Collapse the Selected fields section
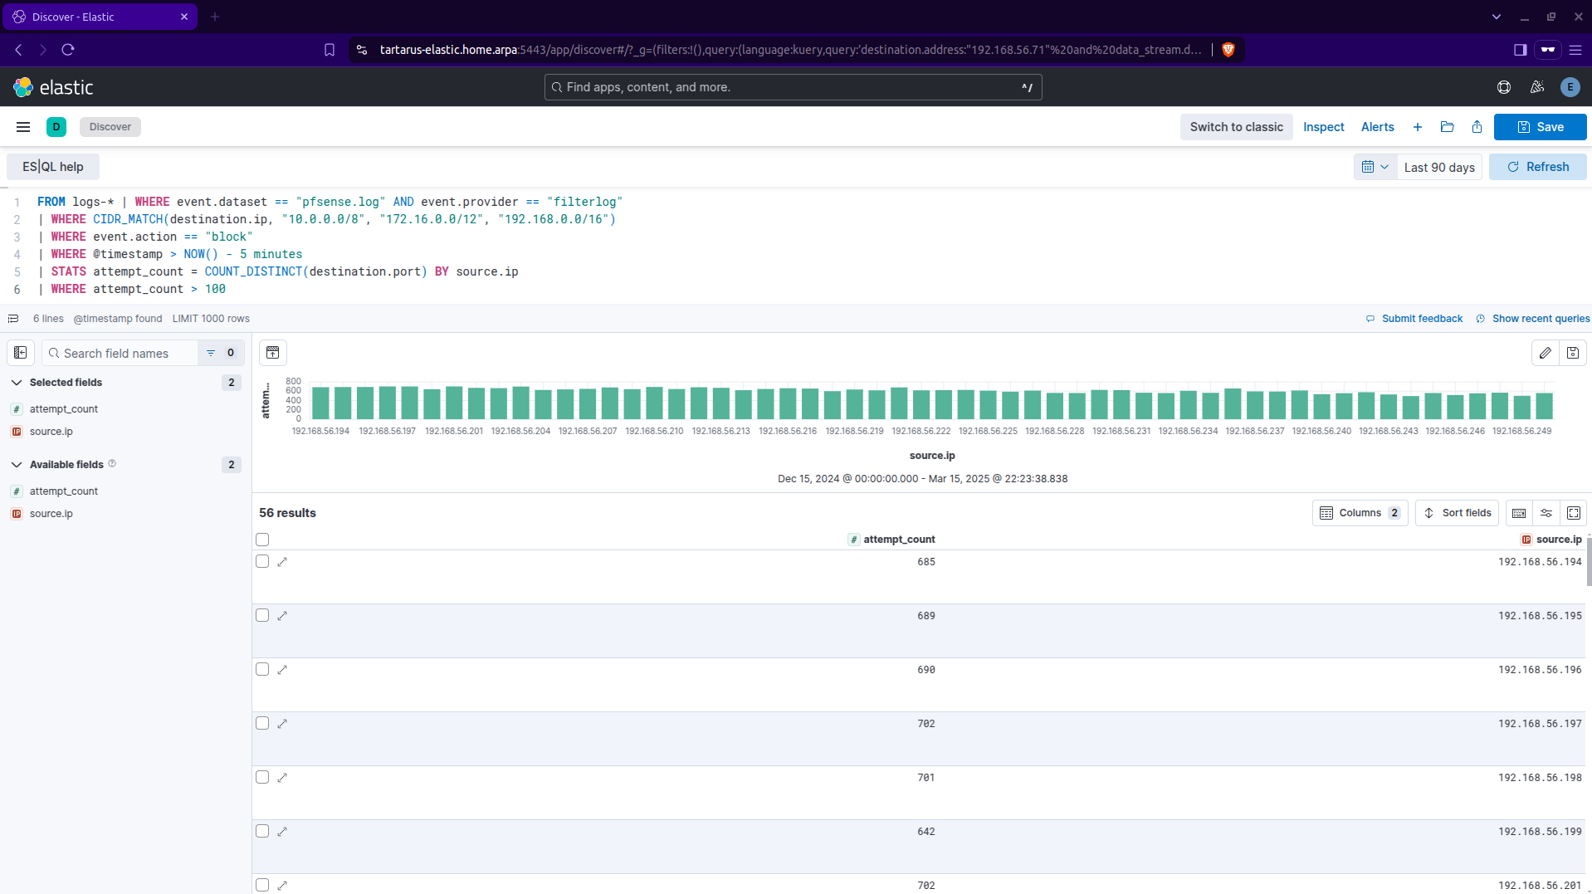The image size is (1592, 894). coord(17,383)
